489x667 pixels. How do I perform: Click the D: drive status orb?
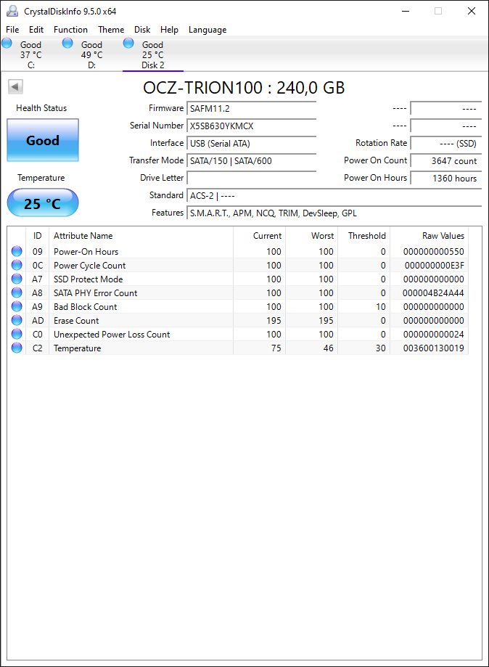(67, 43)
